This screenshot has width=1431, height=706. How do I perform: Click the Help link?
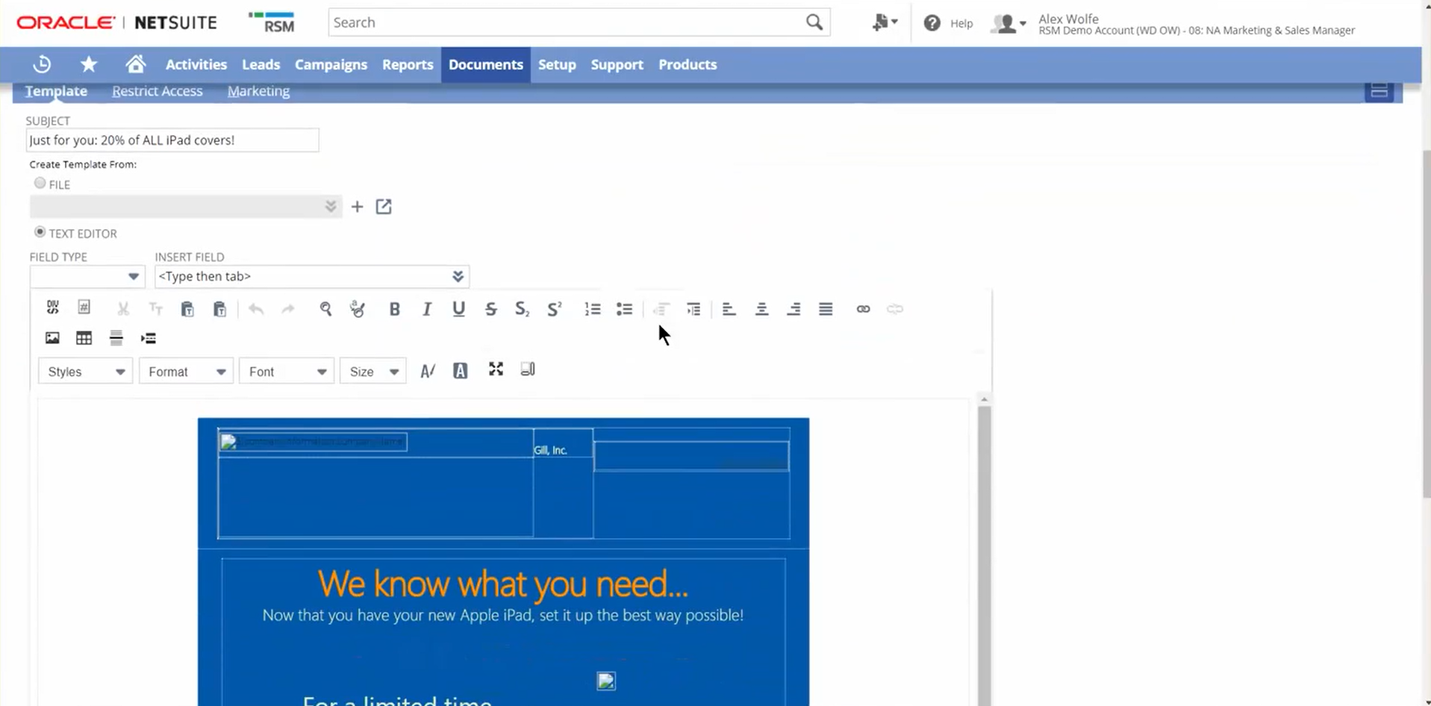point(961,23)
